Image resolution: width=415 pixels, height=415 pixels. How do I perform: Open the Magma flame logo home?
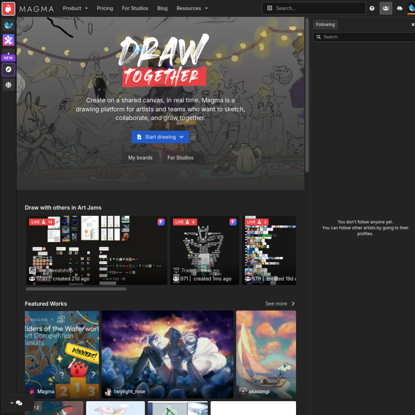pyautogui.click(x=8, y=9)
